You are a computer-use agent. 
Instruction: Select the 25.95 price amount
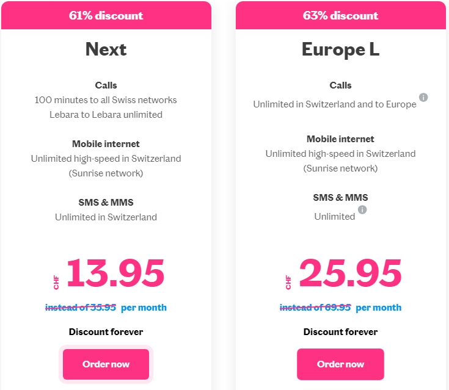click(350, 272)
